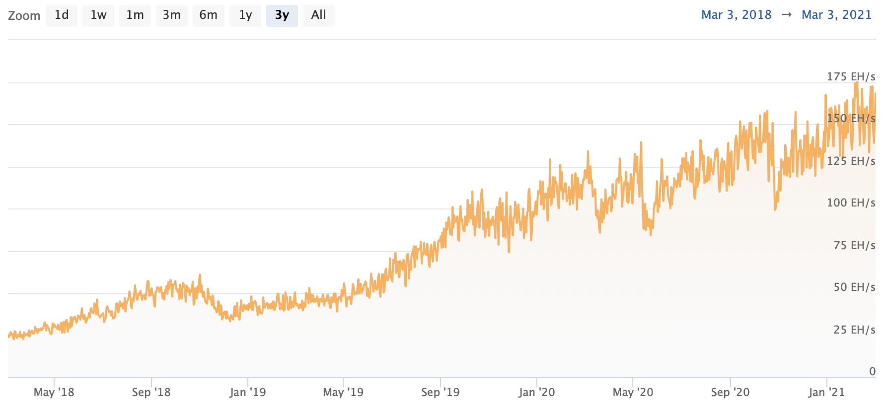Click the Zoom label text

(24, 15)
